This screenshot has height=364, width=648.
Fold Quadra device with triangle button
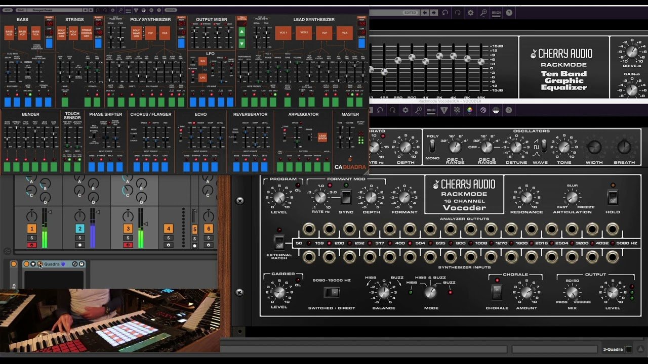33,264
